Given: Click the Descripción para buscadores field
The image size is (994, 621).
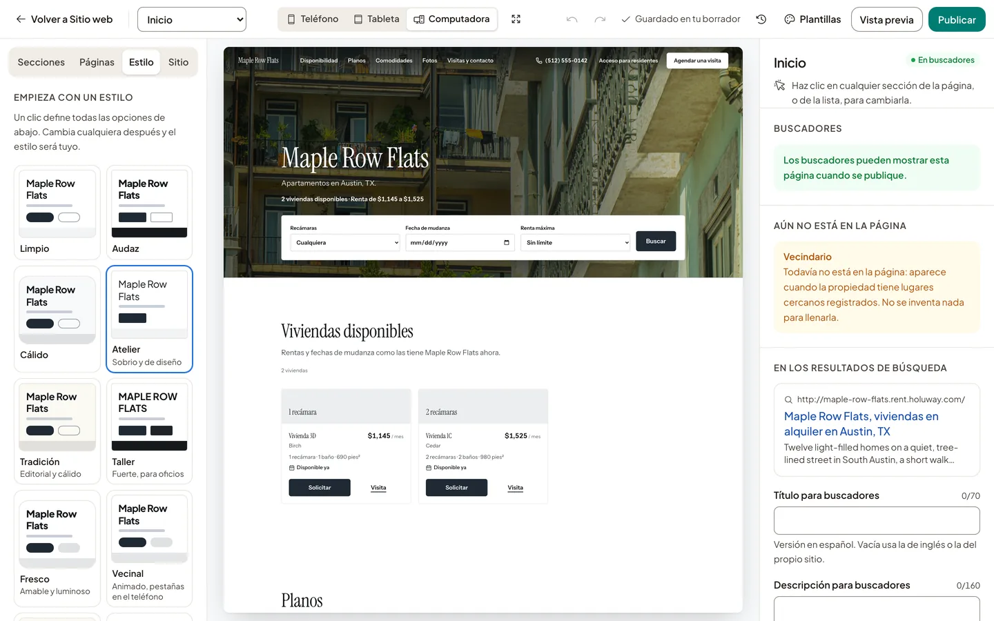Looking at the screenshot, I should click(x=877, y=609).
